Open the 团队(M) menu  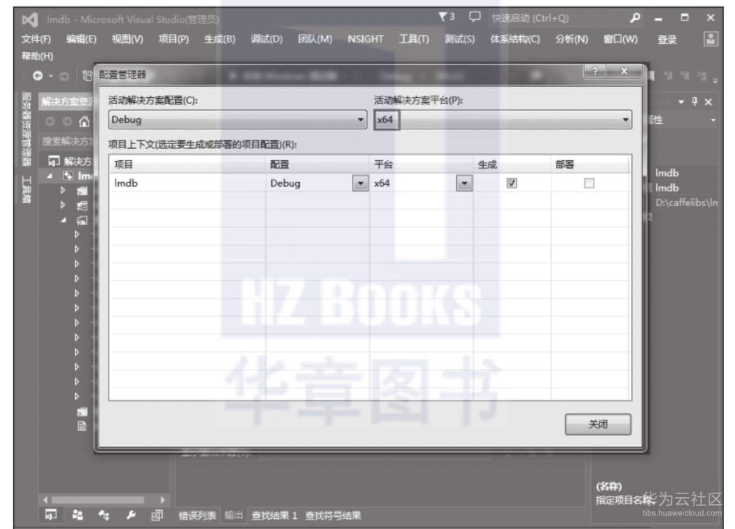[315, 39]
